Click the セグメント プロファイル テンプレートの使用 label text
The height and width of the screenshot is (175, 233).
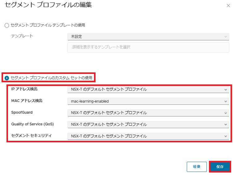click(x=48, y=25)
